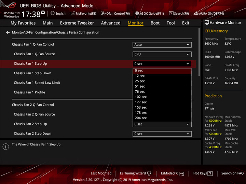The height and width of the screenshot is (184, 246).
Task: Open clock settings via the gear icon
Action: click(x=43, y=12)
